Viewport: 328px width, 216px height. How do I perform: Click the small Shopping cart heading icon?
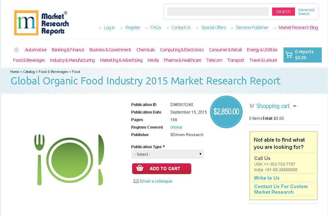pyautogui.click(x=252, y=106)
